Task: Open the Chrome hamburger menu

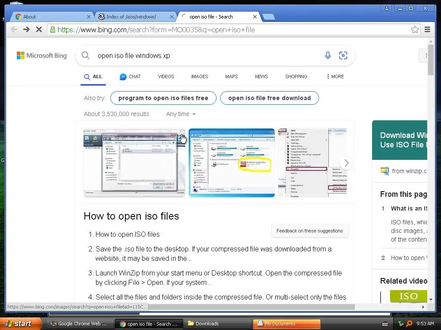Action: click(x=427, y=30)
